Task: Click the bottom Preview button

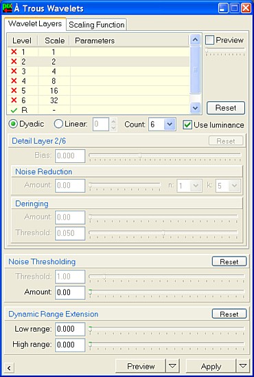Action: point(141,366)
